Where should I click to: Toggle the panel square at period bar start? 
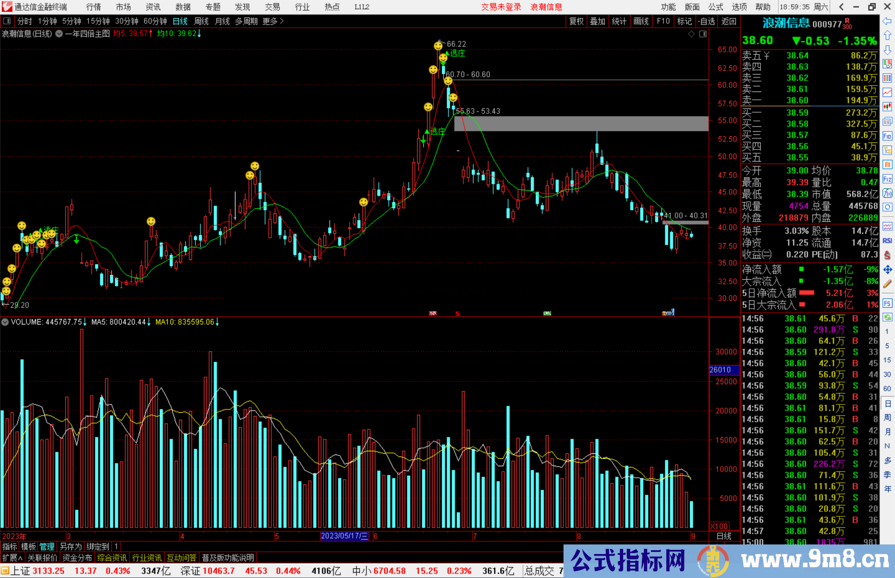(x=7, y=21)
